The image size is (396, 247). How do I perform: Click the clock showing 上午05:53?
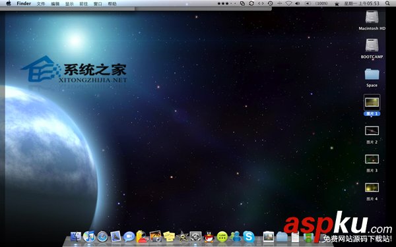pyautogui.click(x=362, y=3)
